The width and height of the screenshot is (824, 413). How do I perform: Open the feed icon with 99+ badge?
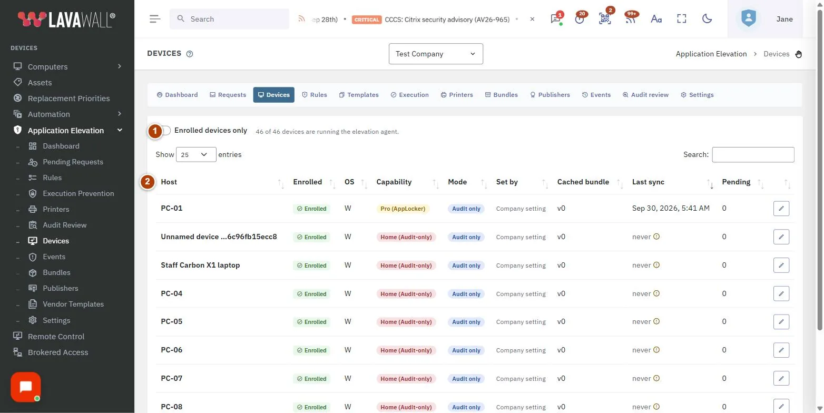pos(630,19)
